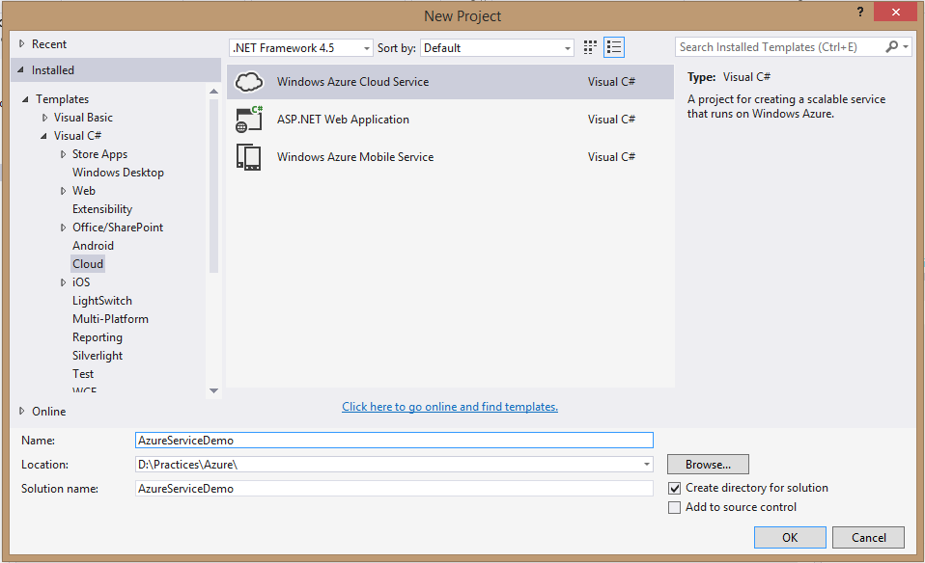Click the tree scrollbar down arrow
The height and width of the screenshot is (563, 925).
click(213, 390)
